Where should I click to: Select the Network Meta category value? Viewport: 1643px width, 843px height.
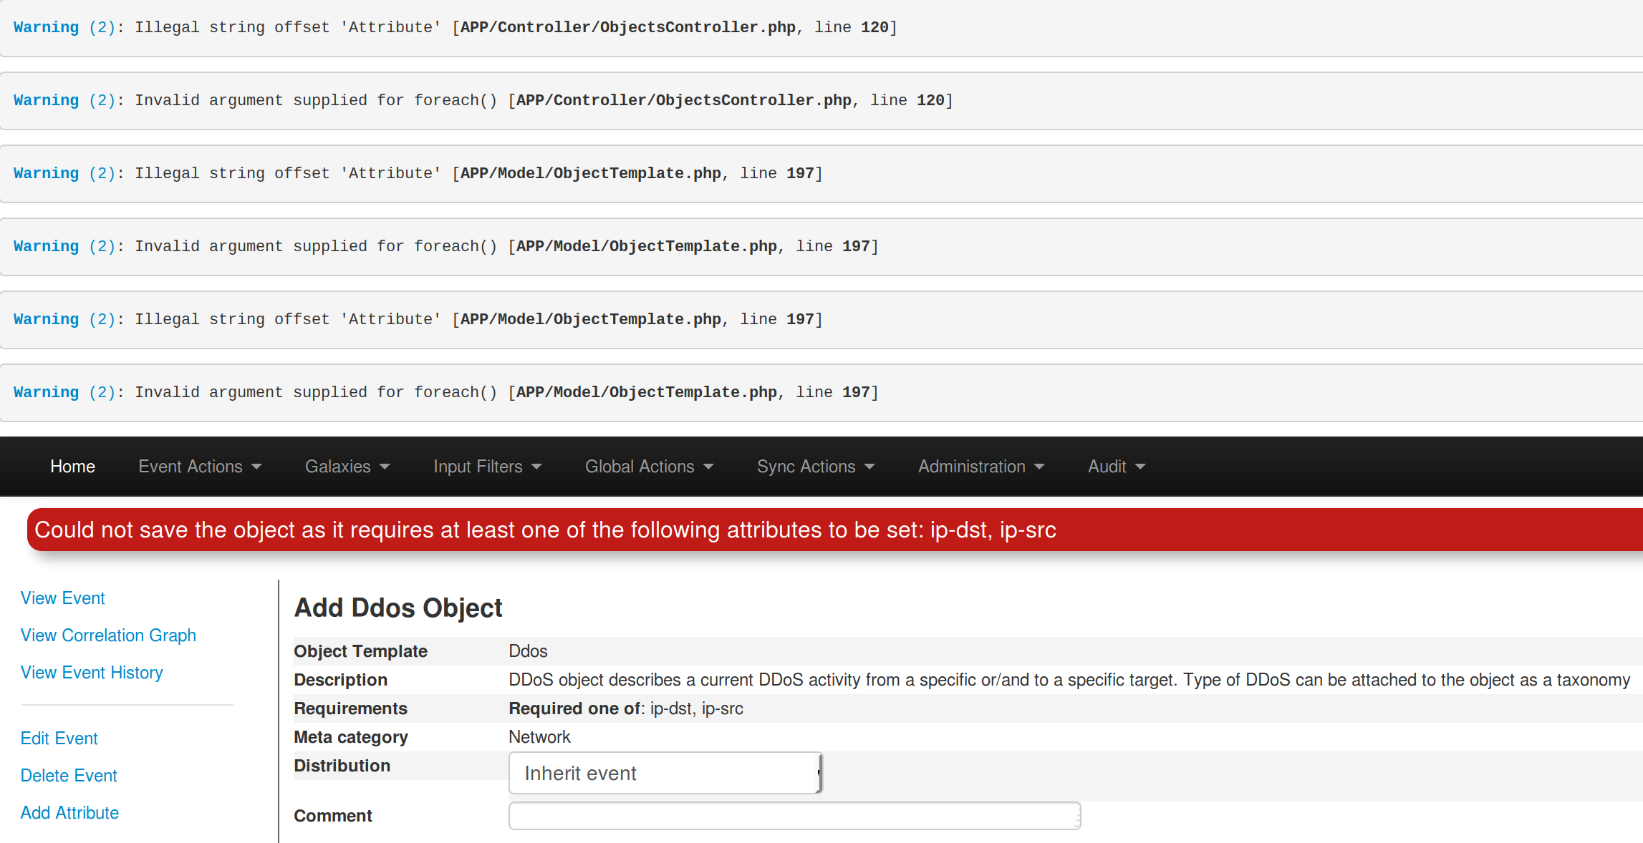click(539, 737)
